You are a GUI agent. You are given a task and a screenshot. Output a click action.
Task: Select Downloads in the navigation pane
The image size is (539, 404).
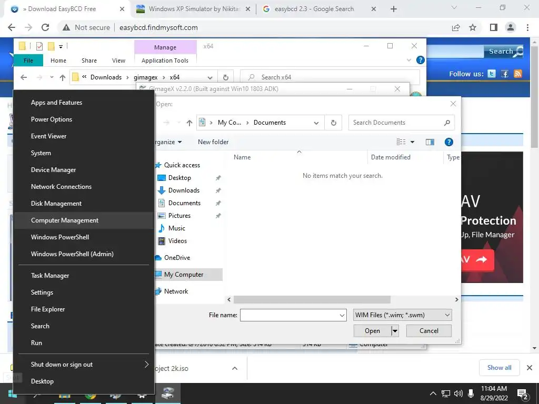(x=184, y=190)
